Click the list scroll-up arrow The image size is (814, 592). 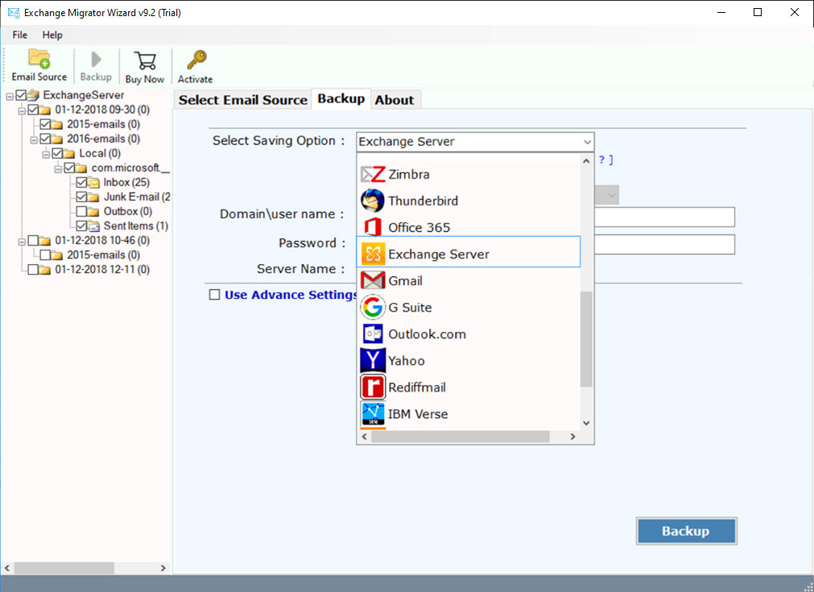(586, 161)
